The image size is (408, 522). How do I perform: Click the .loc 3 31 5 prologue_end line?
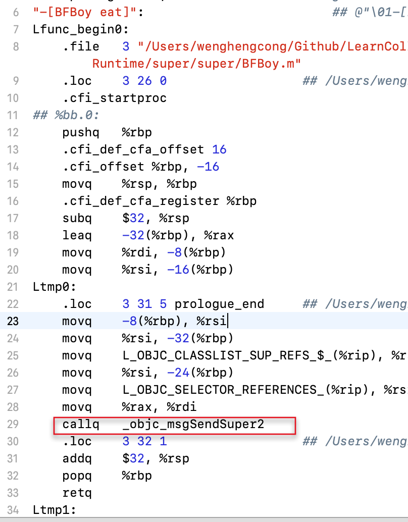coord(163,304)
